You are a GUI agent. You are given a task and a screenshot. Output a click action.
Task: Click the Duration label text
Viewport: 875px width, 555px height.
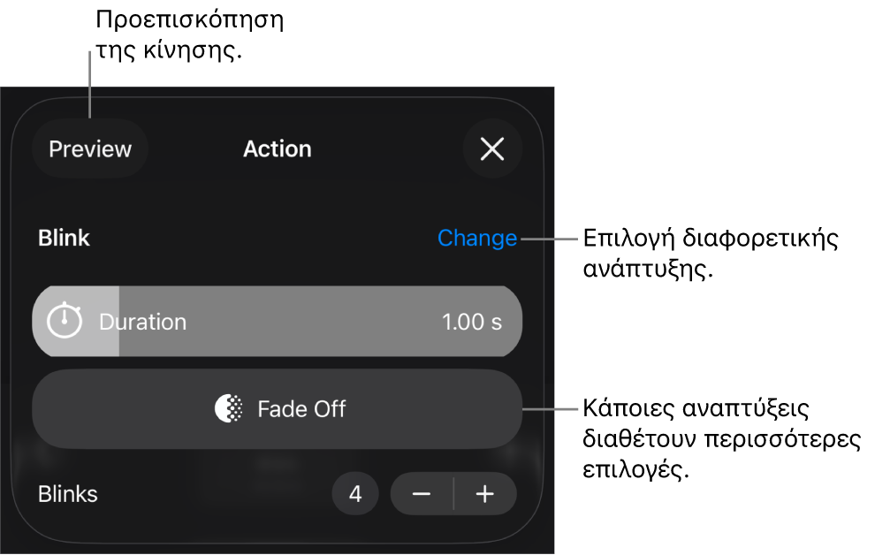tap(143, 322)
